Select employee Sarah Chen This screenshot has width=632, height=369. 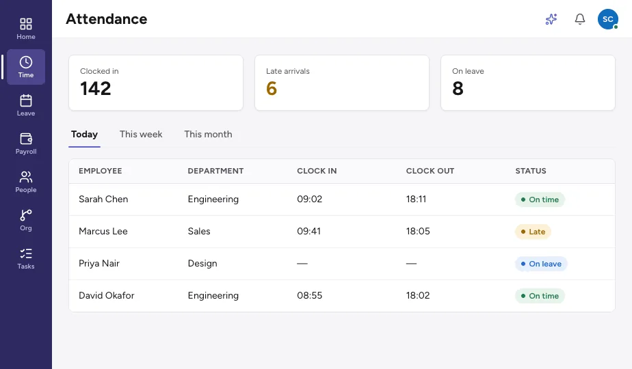click(103, 199)
